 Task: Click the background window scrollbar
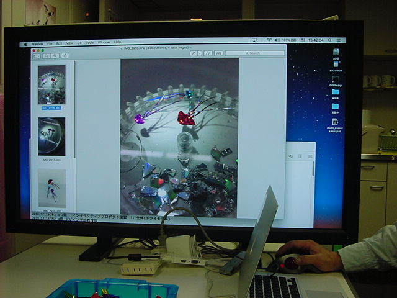[x=313, y=169]
